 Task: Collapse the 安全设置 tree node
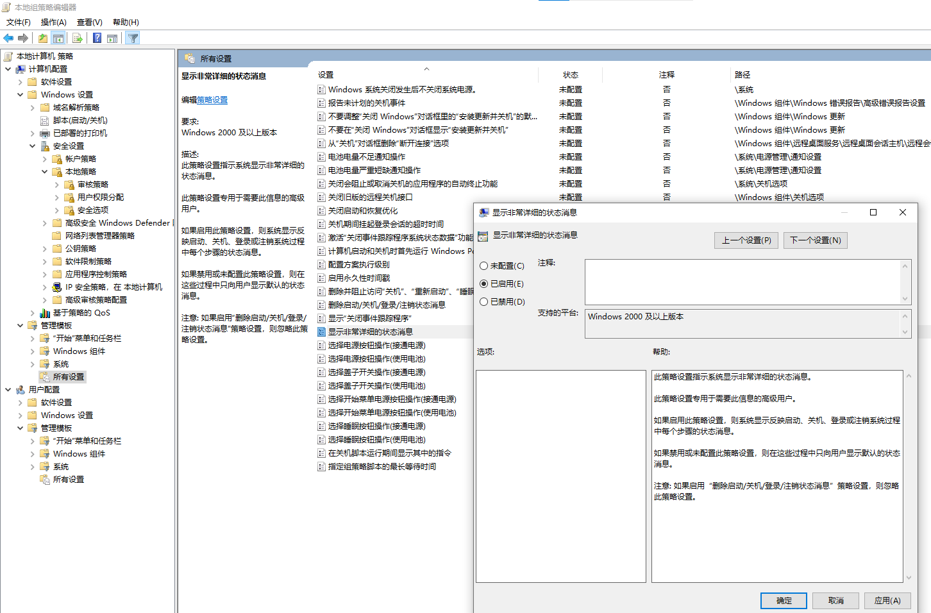(x=32, y=146)
